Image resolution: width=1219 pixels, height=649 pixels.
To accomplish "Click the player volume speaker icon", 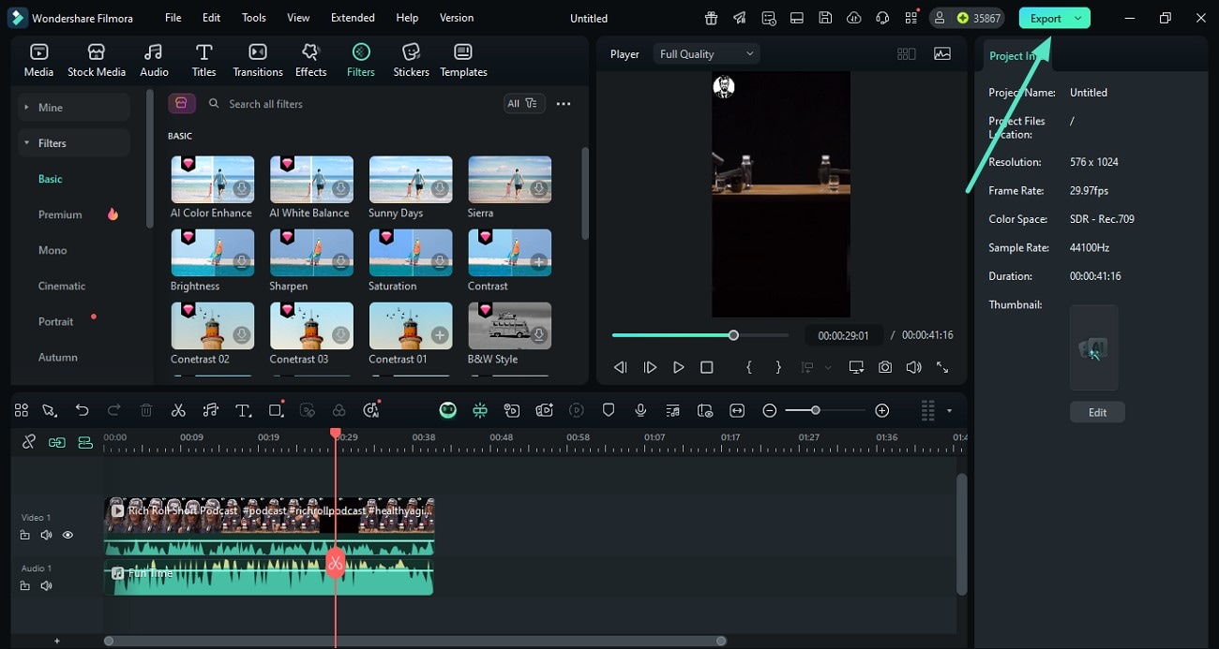I will (x=913, y=368).
